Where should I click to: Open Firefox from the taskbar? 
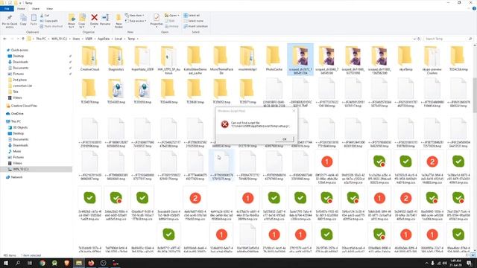point(91,263)
